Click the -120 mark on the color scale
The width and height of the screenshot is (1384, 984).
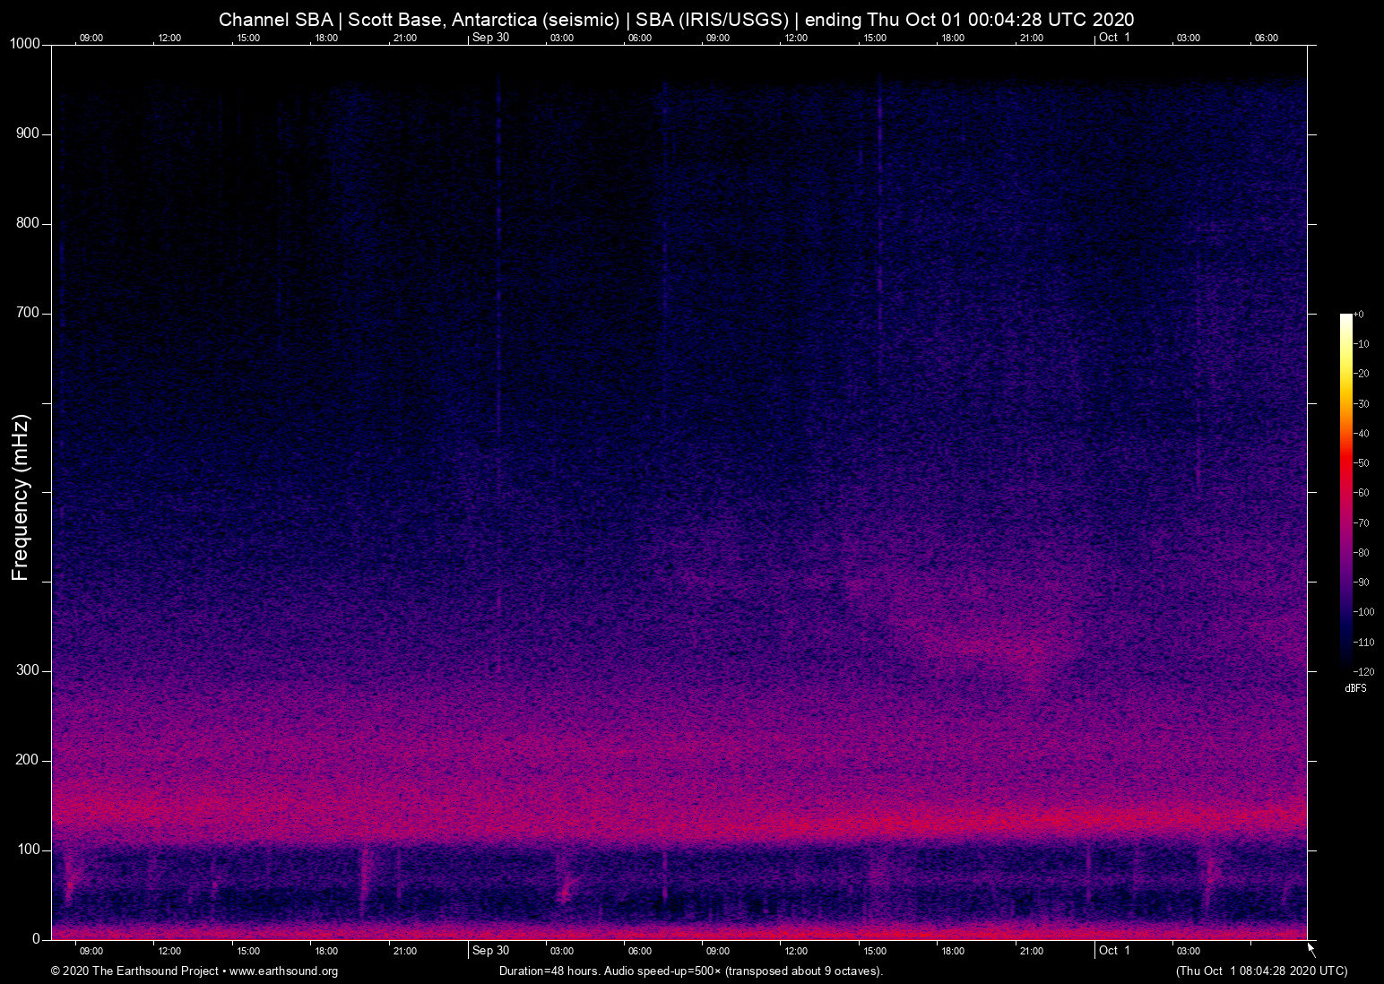[x=1362, y=671]
